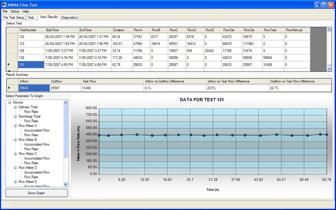Select Flow Rate under Flow Meter C
This screenshot has height=210, width=336.
31,163
